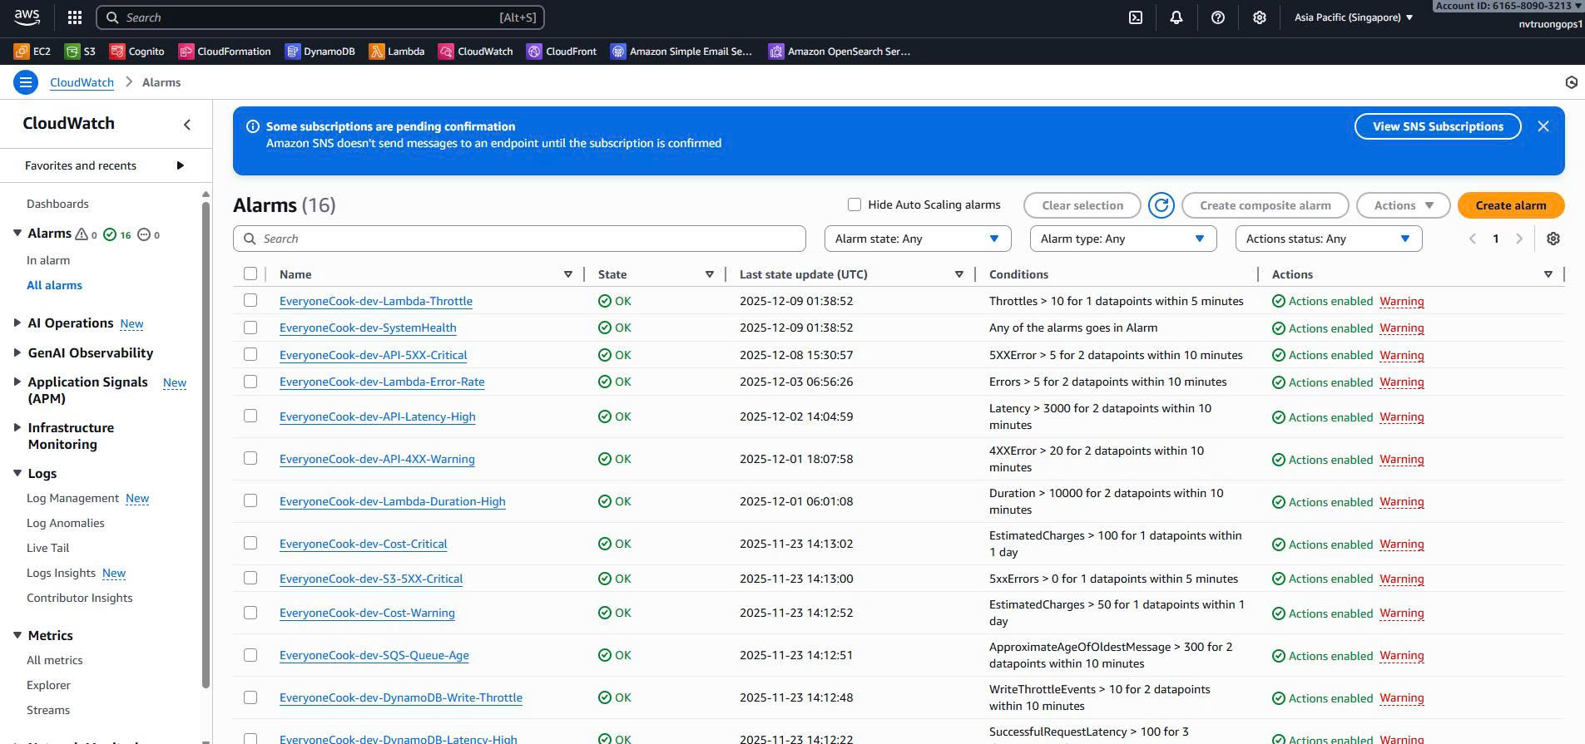Open the EC2 bookmark shortcut
The width and height of the screenshot is (1585, 744).
(32, 52)
